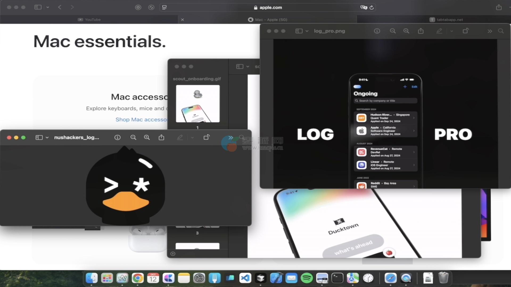Open Terminal from the Dock
Viewport: 511px width, 287px height.
tap(337, 278)
